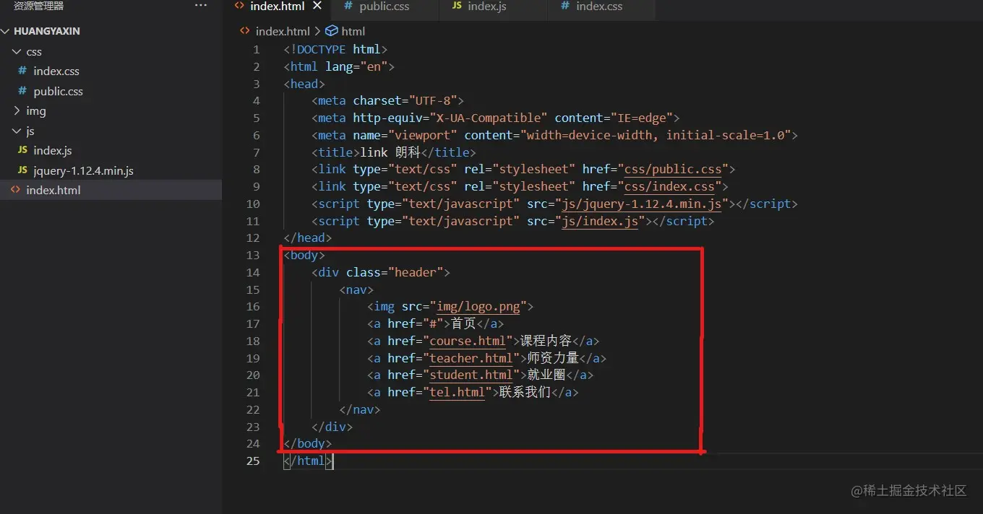Screen dimensions: 983x514
Task: Click the HTML icon beside index.html in explorer
Action: click(x=15, y=190)
